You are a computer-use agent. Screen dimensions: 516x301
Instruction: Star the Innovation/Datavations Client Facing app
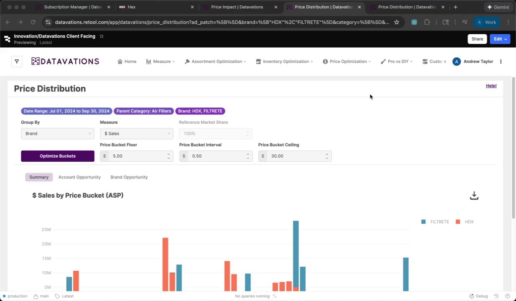click(x=101, y=36)
